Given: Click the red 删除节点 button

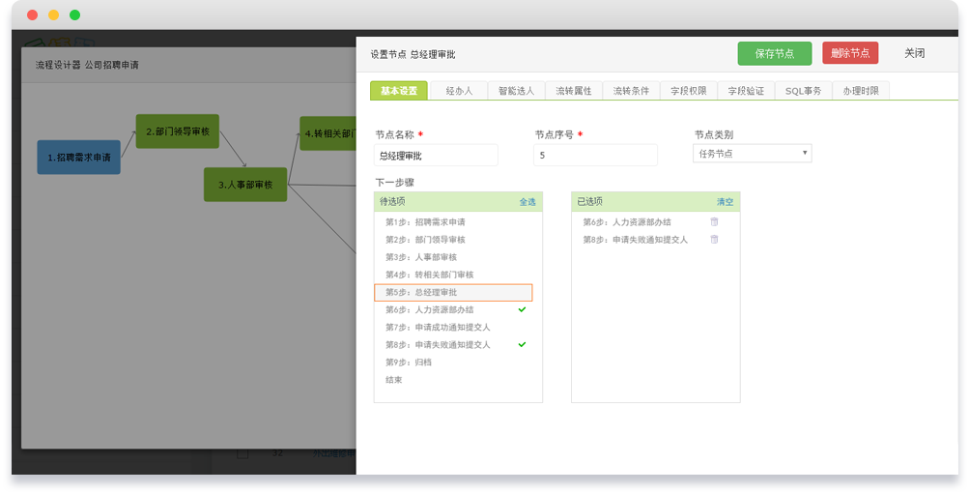Looking at the screenshot, I should 850,53.
